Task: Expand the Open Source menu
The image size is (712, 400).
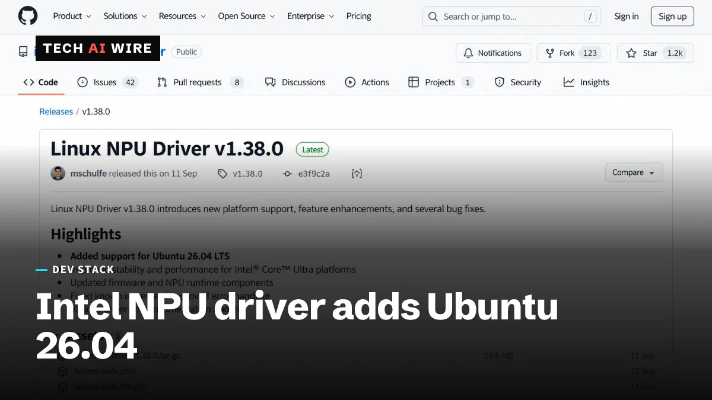Action: 246,16
